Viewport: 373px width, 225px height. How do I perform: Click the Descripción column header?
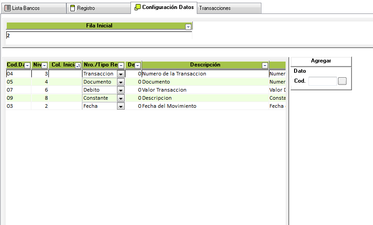pos(205,65)
